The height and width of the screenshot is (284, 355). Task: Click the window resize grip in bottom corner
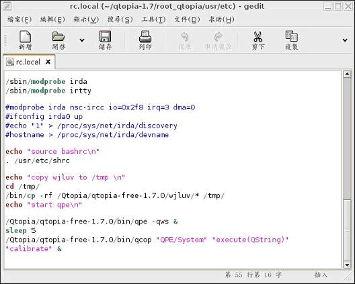click(x=349, y=277)
